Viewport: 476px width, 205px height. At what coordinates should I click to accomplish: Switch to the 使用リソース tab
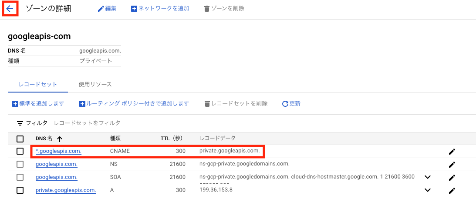(x=95, y=84)
